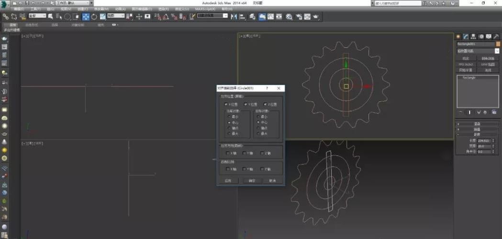This screenshot has height=239, width=502.
Task: Open the Mirror tool
Action: (x=234, y=17)
